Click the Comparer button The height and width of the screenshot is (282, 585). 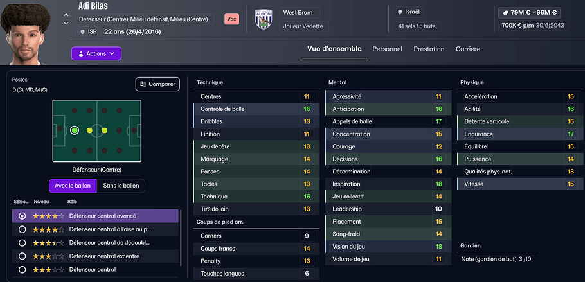[157, 84]
